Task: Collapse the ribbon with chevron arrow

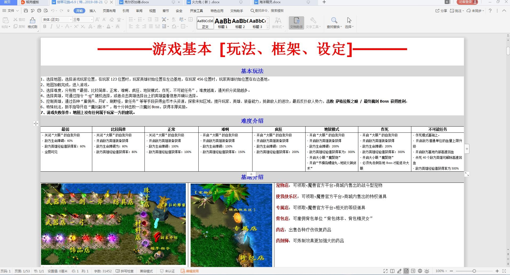Action: 504,11
